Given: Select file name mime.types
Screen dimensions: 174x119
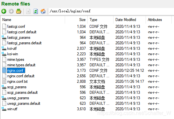Looking at the screenshot, I should point(16,59).
